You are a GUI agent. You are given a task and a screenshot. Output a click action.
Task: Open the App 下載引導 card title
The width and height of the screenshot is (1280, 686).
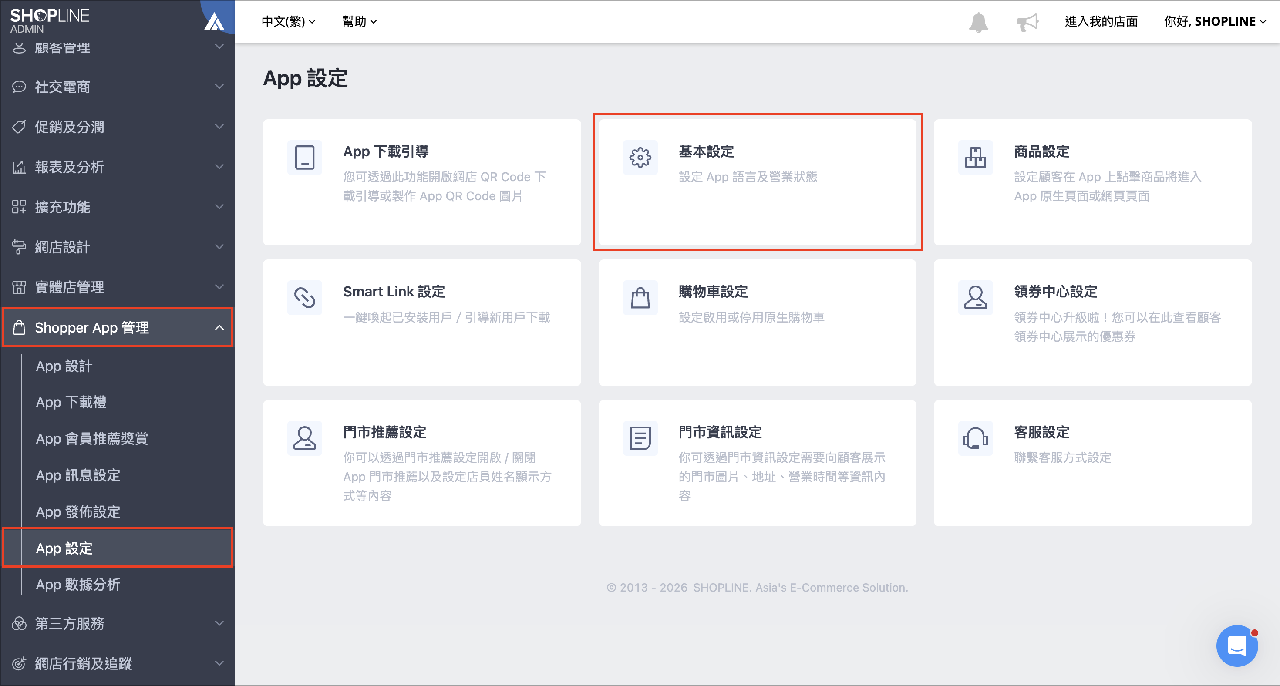[x=386, y=151]
